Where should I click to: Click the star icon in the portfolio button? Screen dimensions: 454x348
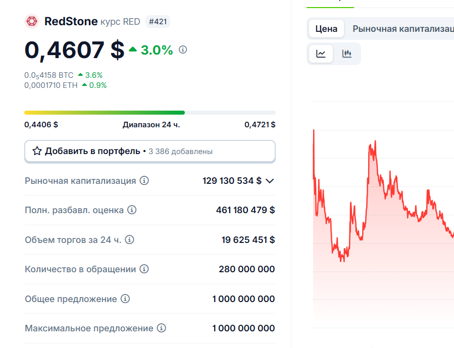click(x=37, y=151)
